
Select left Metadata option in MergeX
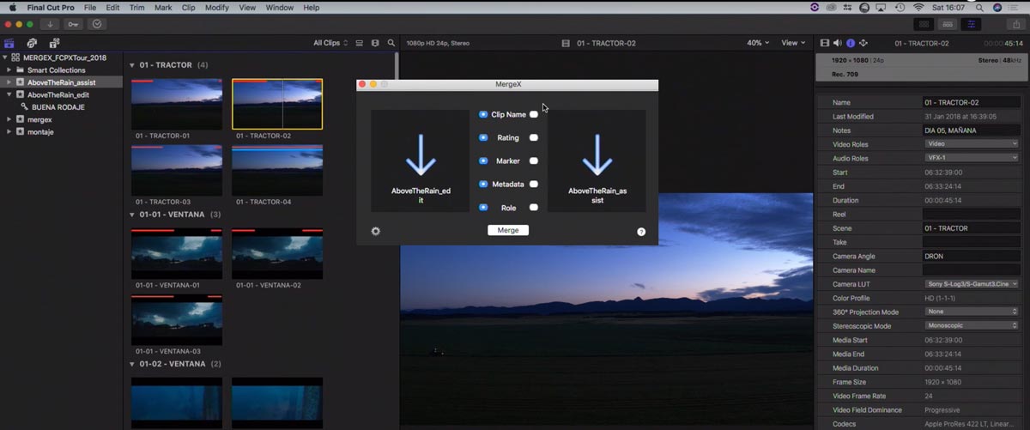pos(483,184)
